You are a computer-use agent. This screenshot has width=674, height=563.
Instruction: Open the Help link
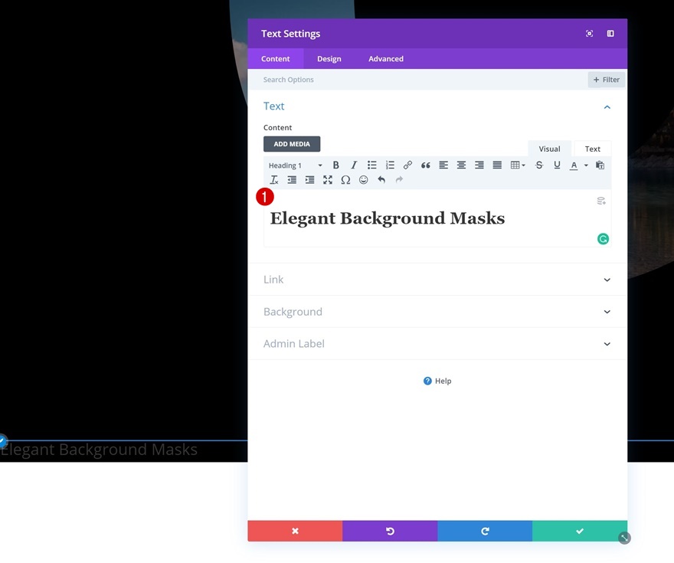click(437, 381)
